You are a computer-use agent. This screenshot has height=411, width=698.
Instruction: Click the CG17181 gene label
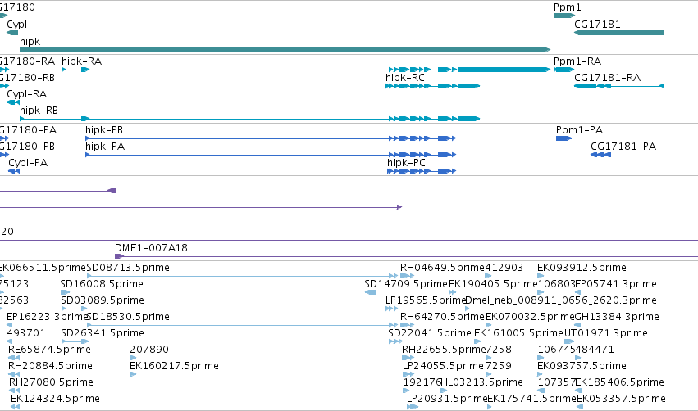point(597,24)
